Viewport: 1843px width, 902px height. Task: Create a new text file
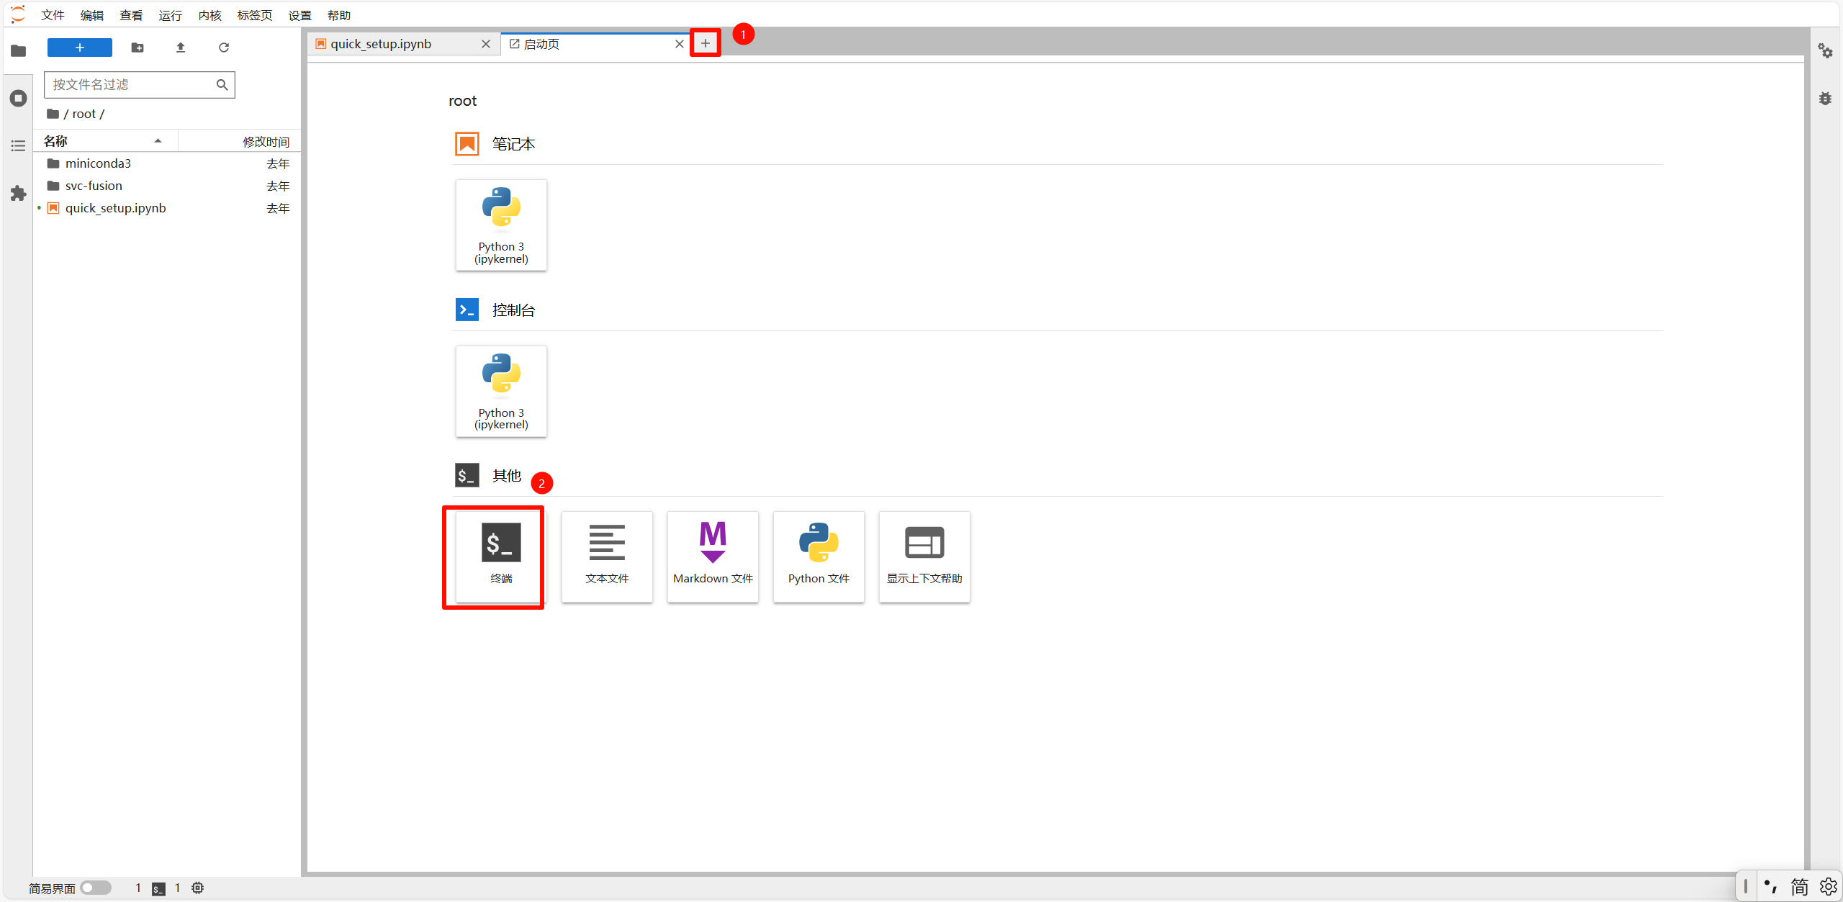tap(606, 556)
